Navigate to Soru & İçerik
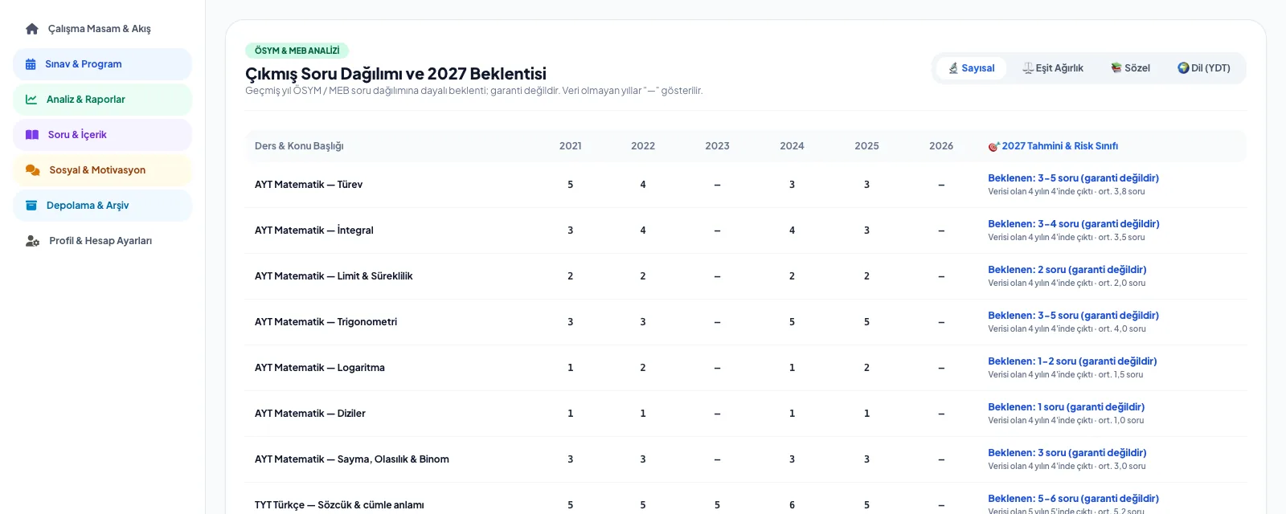 [103, 135]
